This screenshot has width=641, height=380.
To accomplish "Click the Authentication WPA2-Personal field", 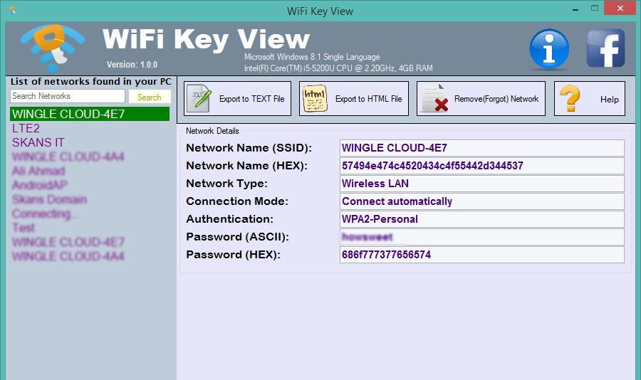I will (481, 219).
